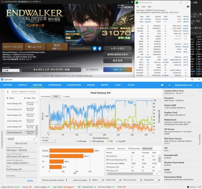Collapse the System Info right panel
202x189 pixels.
[200, 91]
